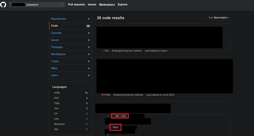Select Wikis in the search sidebar

pyautogui.click(x=71, y=68)
